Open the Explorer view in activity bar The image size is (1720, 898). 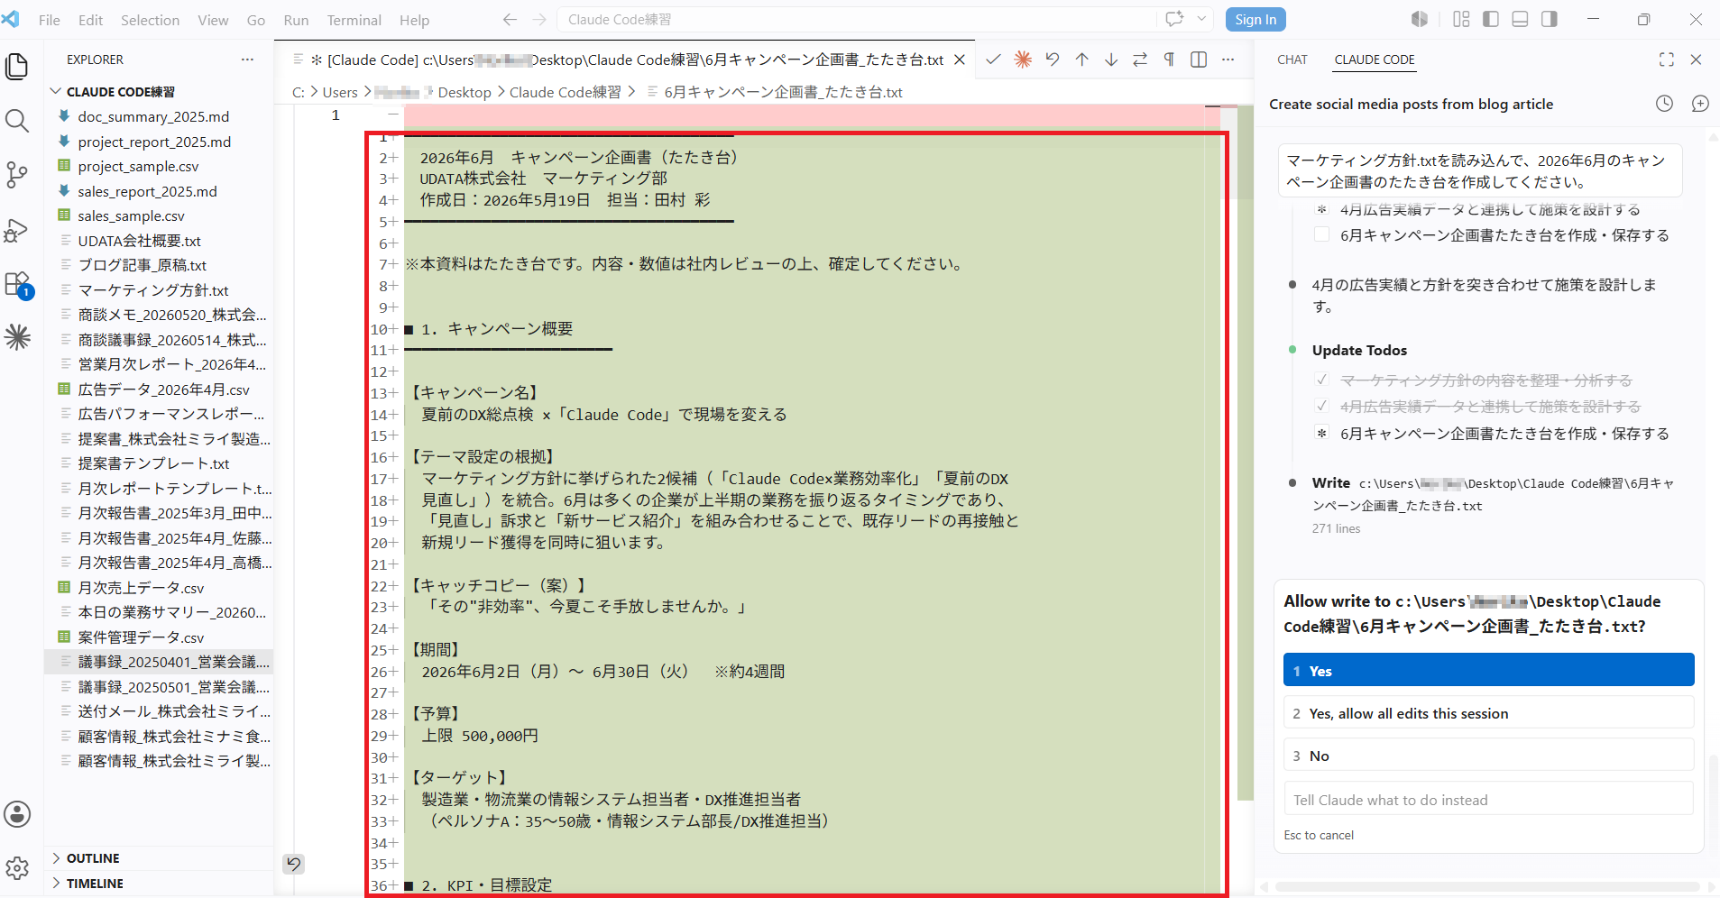click(17, 66)
